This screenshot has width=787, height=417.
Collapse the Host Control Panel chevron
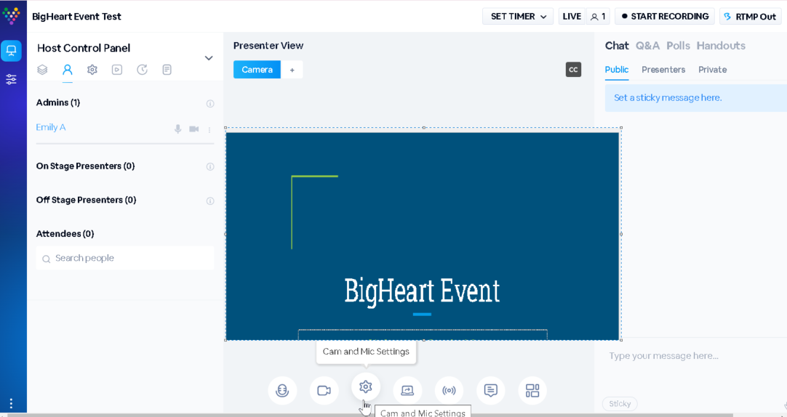tap(209, 57)
